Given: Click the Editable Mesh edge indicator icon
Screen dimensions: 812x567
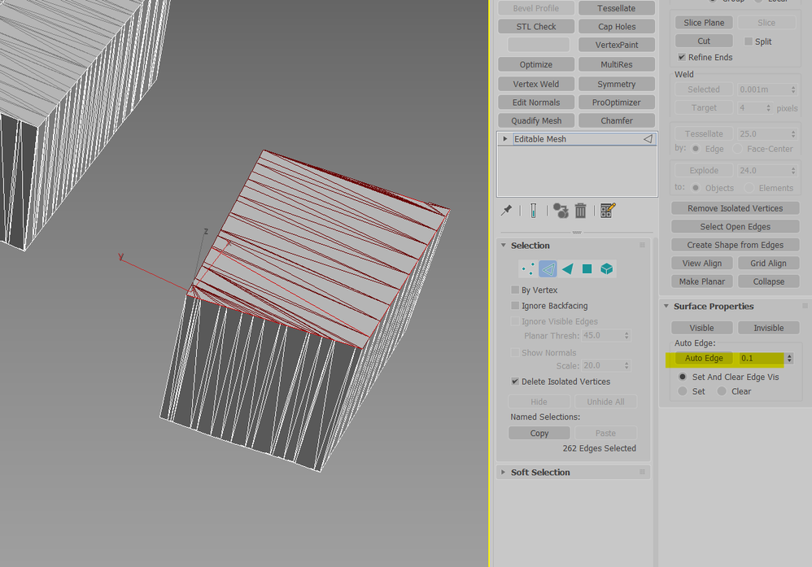Looking at the screenshot, I should pyautogui.click(x=648, y=139).
